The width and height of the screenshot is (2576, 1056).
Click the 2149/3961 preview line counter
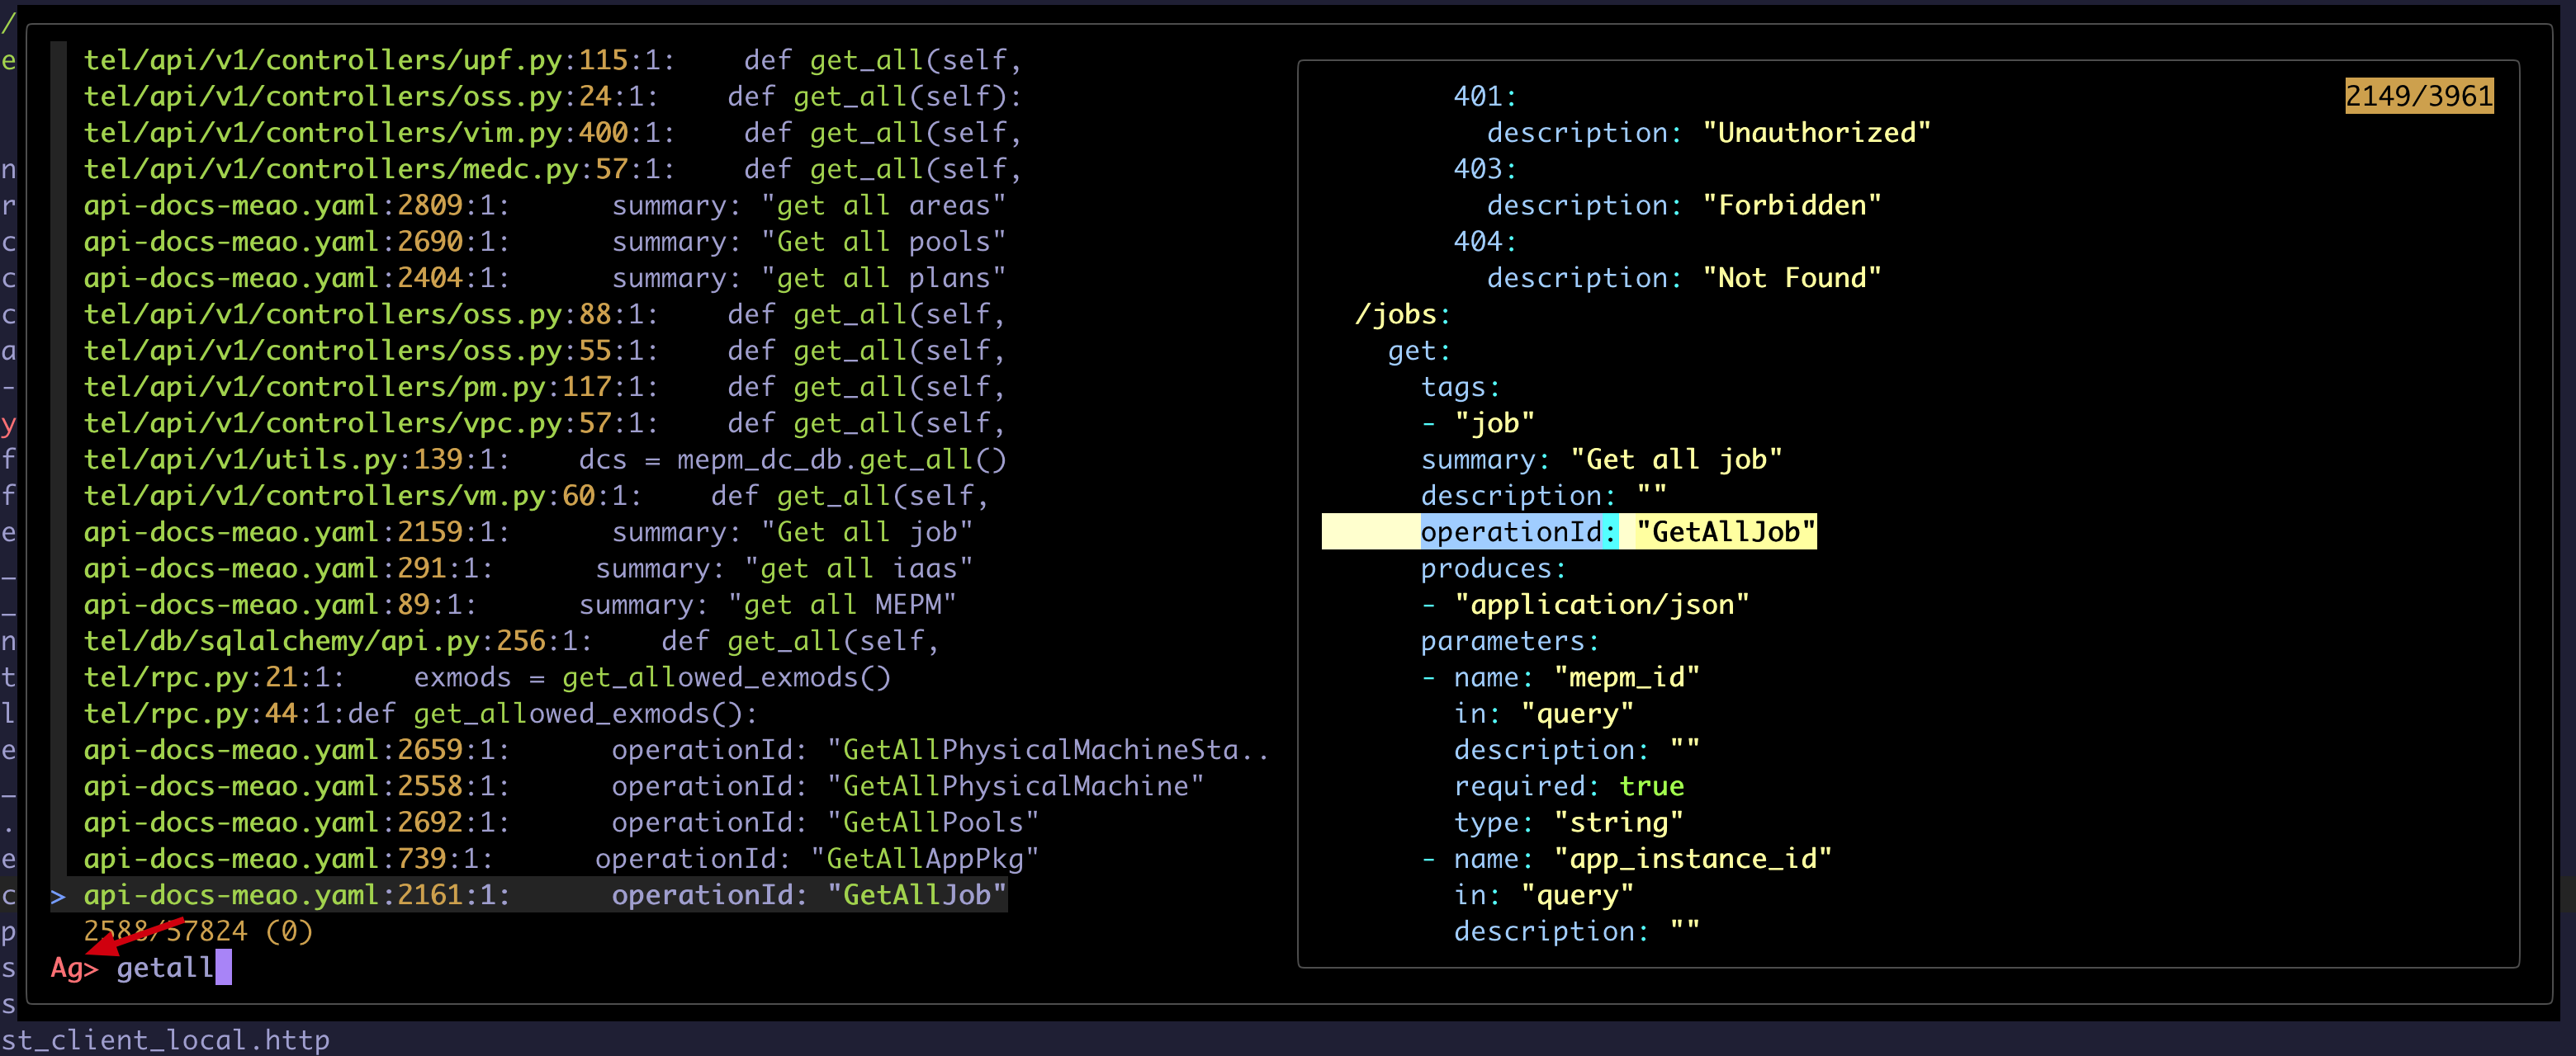point(2418,96)
